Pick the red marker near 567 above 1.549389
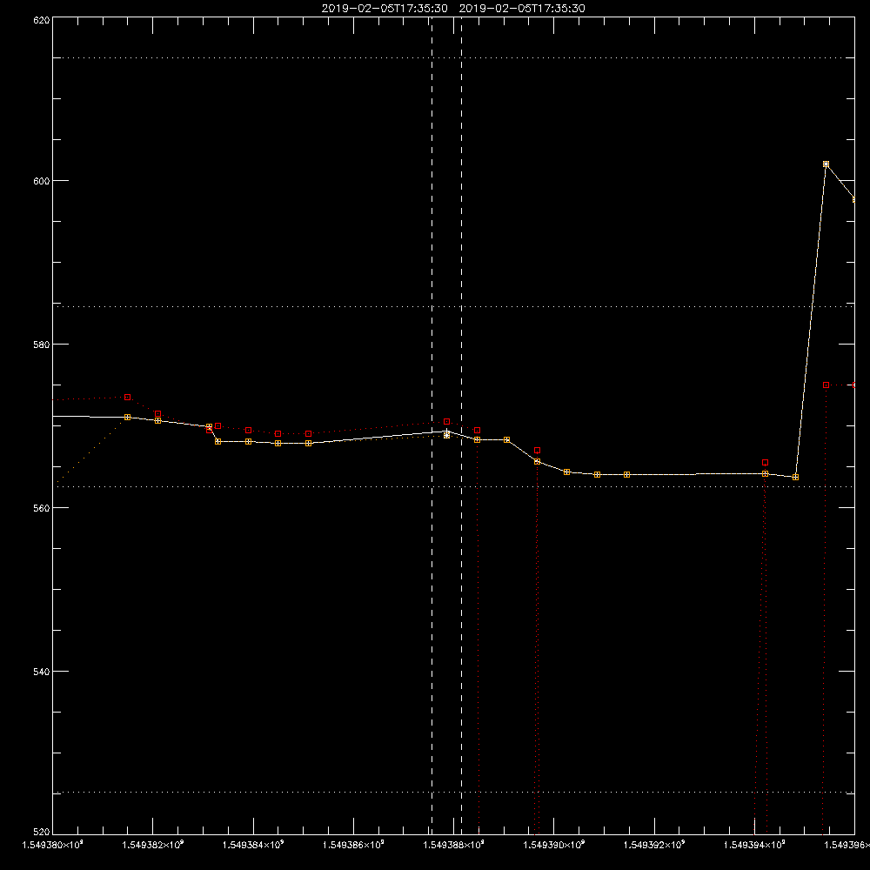This screenshot has height=870, width=870. [x=537, y=451]
